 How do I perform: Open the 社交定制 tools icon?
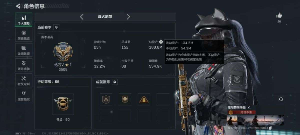(24, 80)
